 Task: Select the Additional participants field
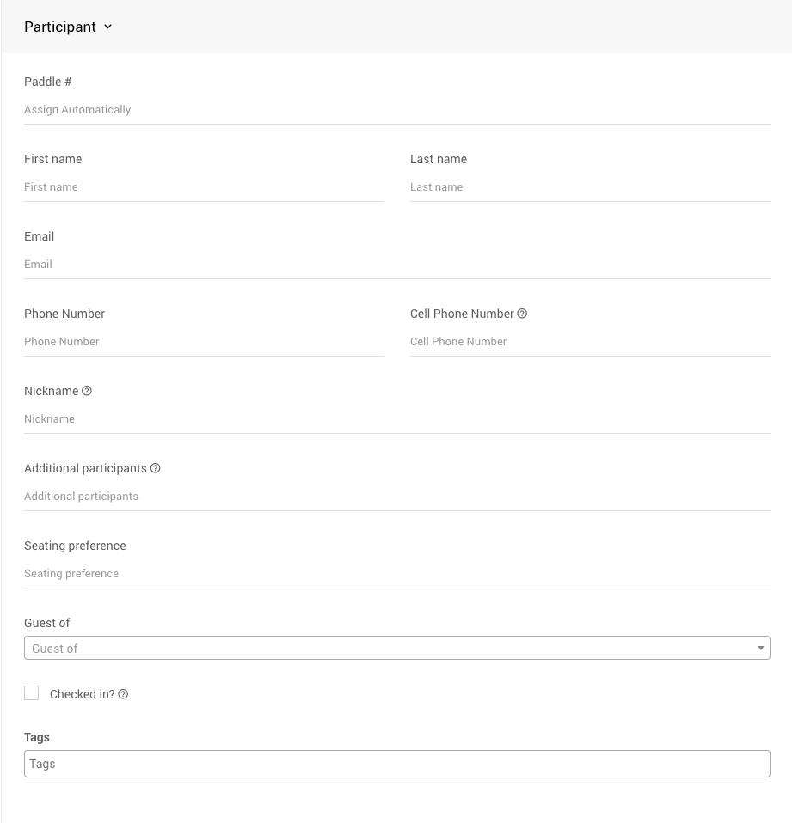(x=396, y=497)
